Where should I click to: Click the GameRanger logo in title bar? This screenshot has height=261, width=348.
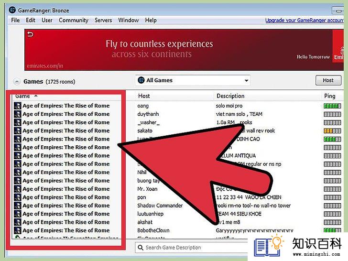(12, 10)
